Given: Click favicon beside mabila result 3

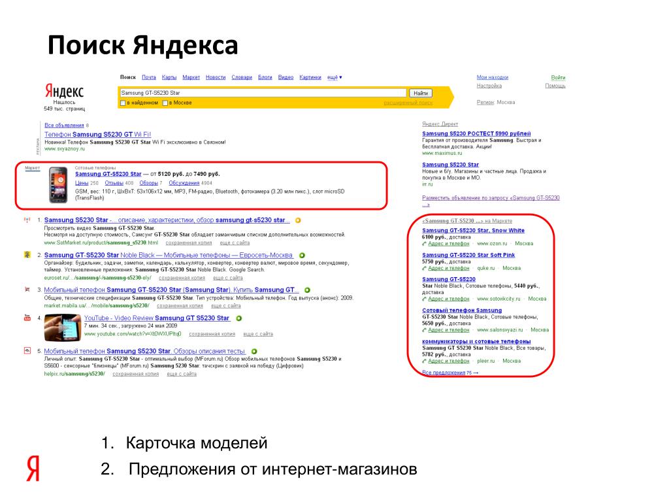Looking at the screenshot, I should point(27,290).
